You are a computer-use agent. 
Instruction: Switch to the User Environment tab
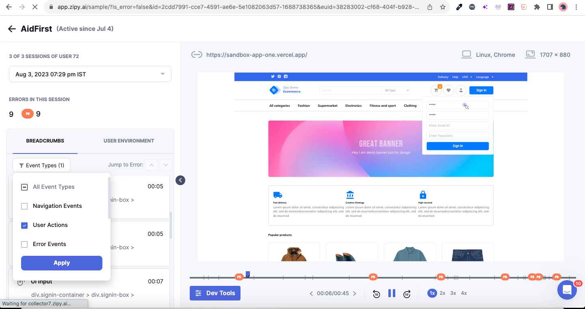click(x=128, y=140)
